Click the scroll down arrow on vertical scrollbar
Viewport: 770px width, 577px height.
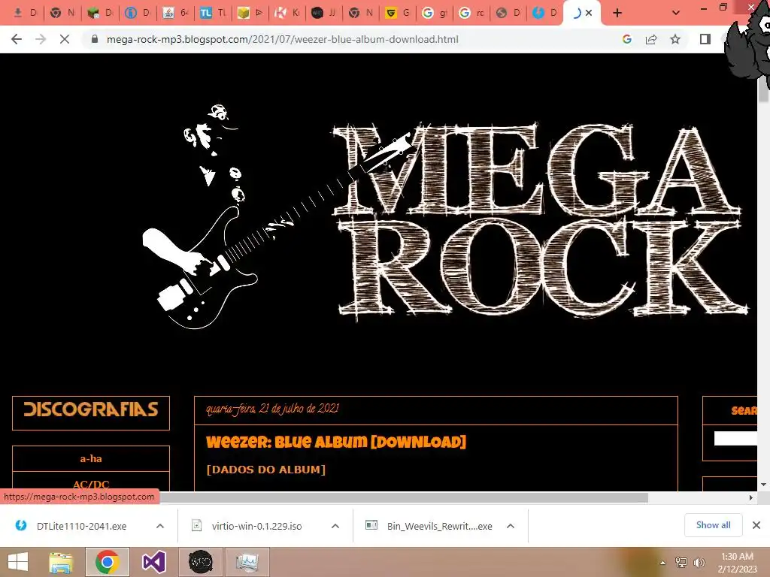(x=764, y=485)
